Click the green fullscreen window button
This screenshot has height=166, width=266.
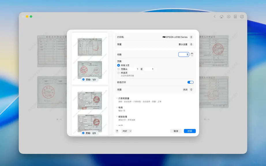coord(31,16)
